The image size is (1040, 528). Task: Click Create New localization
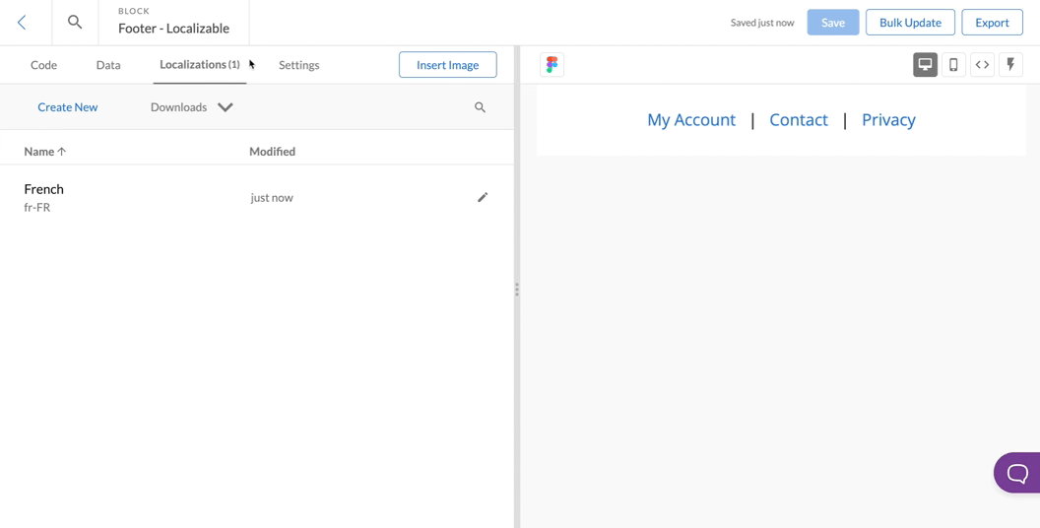click(68, 106)
